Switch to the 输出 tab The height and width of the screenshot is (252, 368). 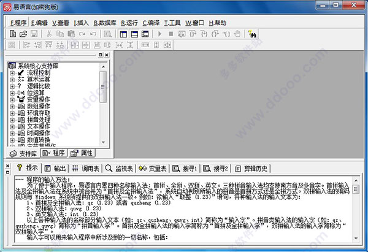(x=55, y=169)
